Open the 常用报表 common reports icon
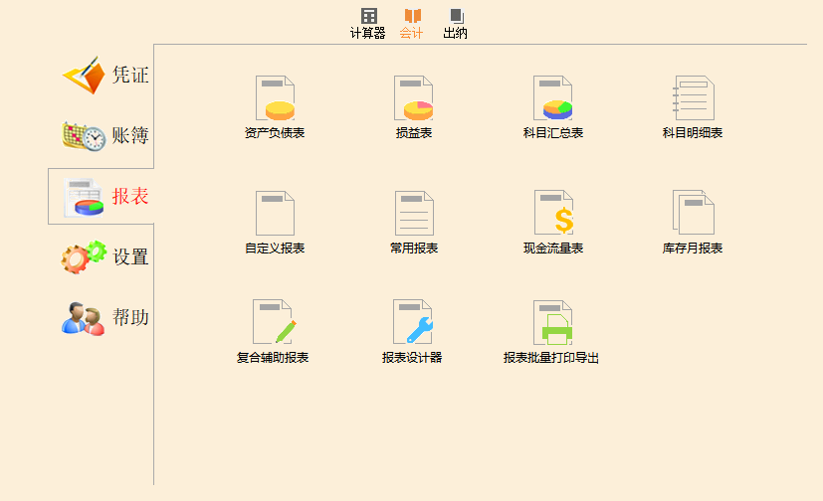Screen dimensions: 823x501 click(x=413, y=213)
